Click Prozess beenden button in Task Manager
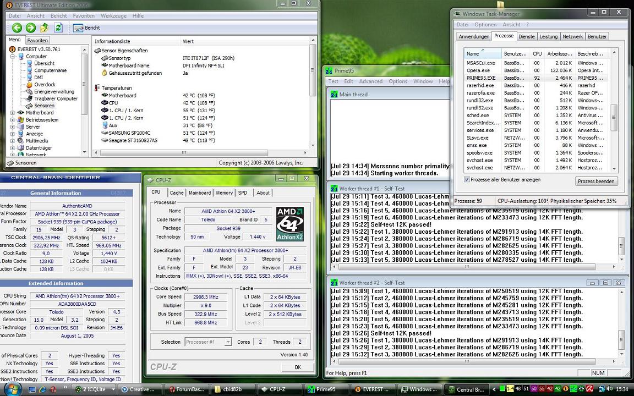634x396 pixels. (596, 181)
